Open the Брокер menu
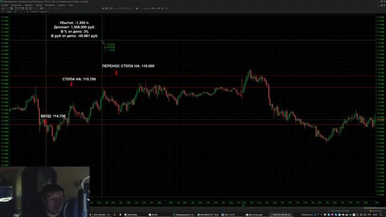Image resolution: width=386 pixels, height=217 pixels. click(x=39, y=5)
